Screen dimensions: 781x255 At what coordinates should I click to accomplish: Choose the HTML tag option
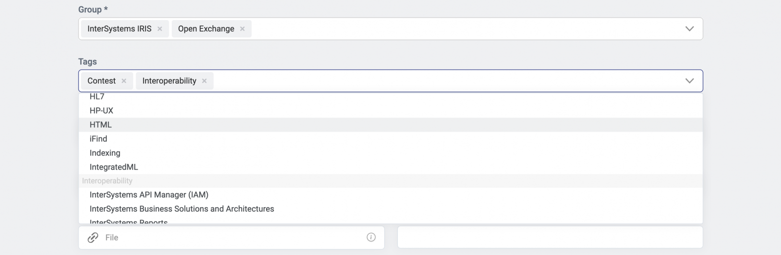tap(101, 125)
